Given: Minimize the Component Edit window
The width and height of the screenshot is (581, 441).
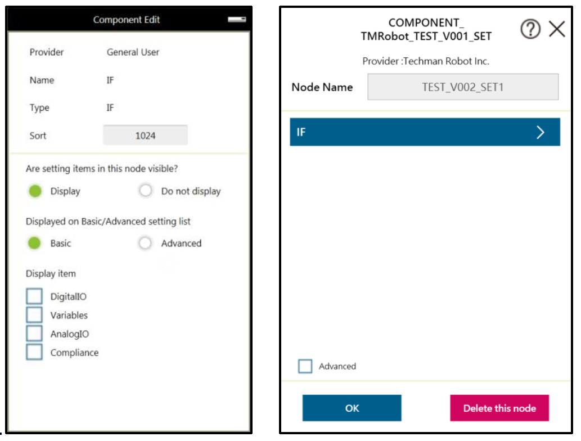Looking at the screenshot, I should (237, 19).
